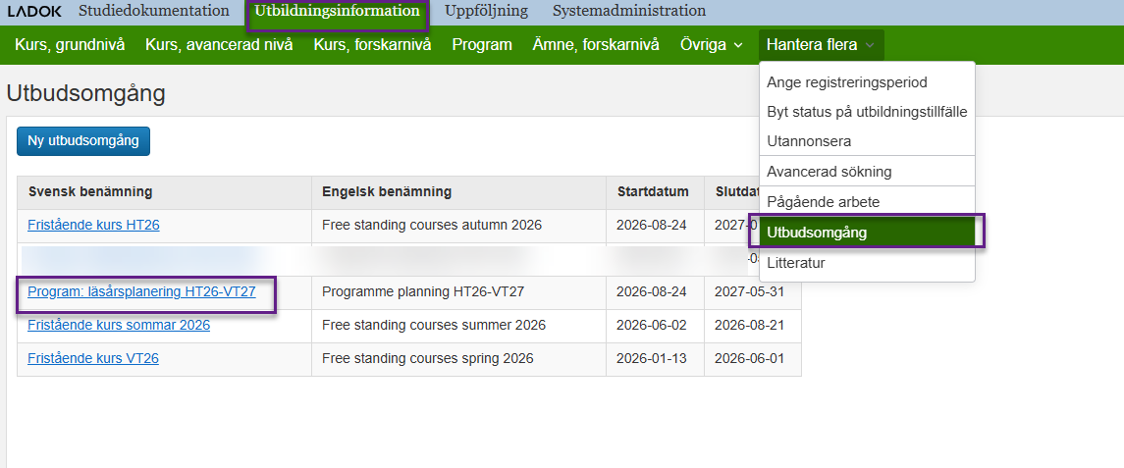Screen dimensions: 1124x468
Task: Open the Studiedokumentation tab
Action: 154,12
